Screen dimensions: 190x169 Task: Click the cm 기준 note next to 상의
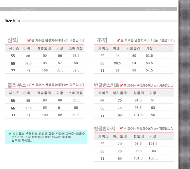pos(58,40)
